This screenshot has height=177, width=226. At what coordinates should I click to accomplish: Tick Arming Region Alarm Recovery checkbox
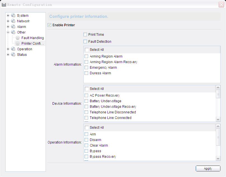point(86,62)
